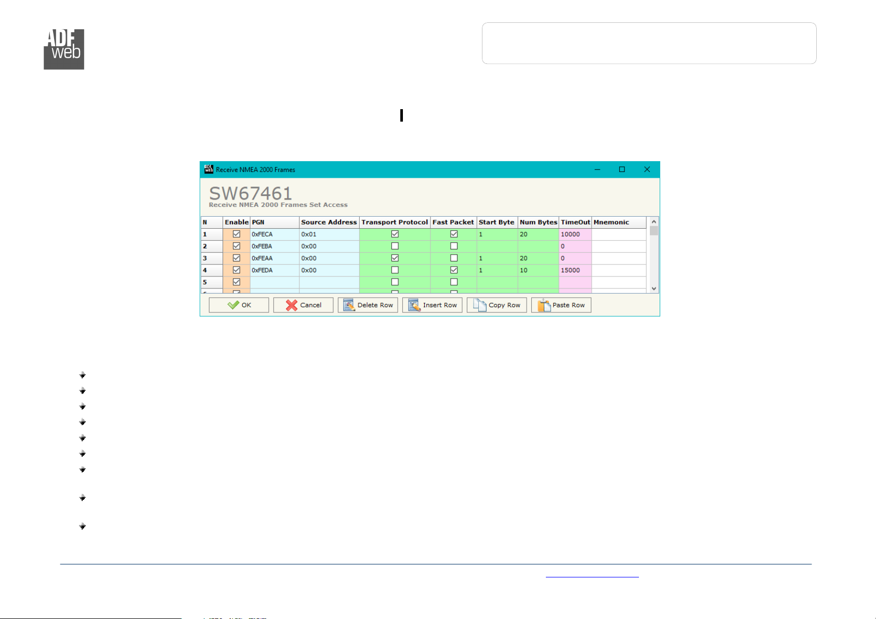This screenshot has height=619, width=876.
Task: Uncheck Transport Protocol for row 1
Action: [395, 234]
